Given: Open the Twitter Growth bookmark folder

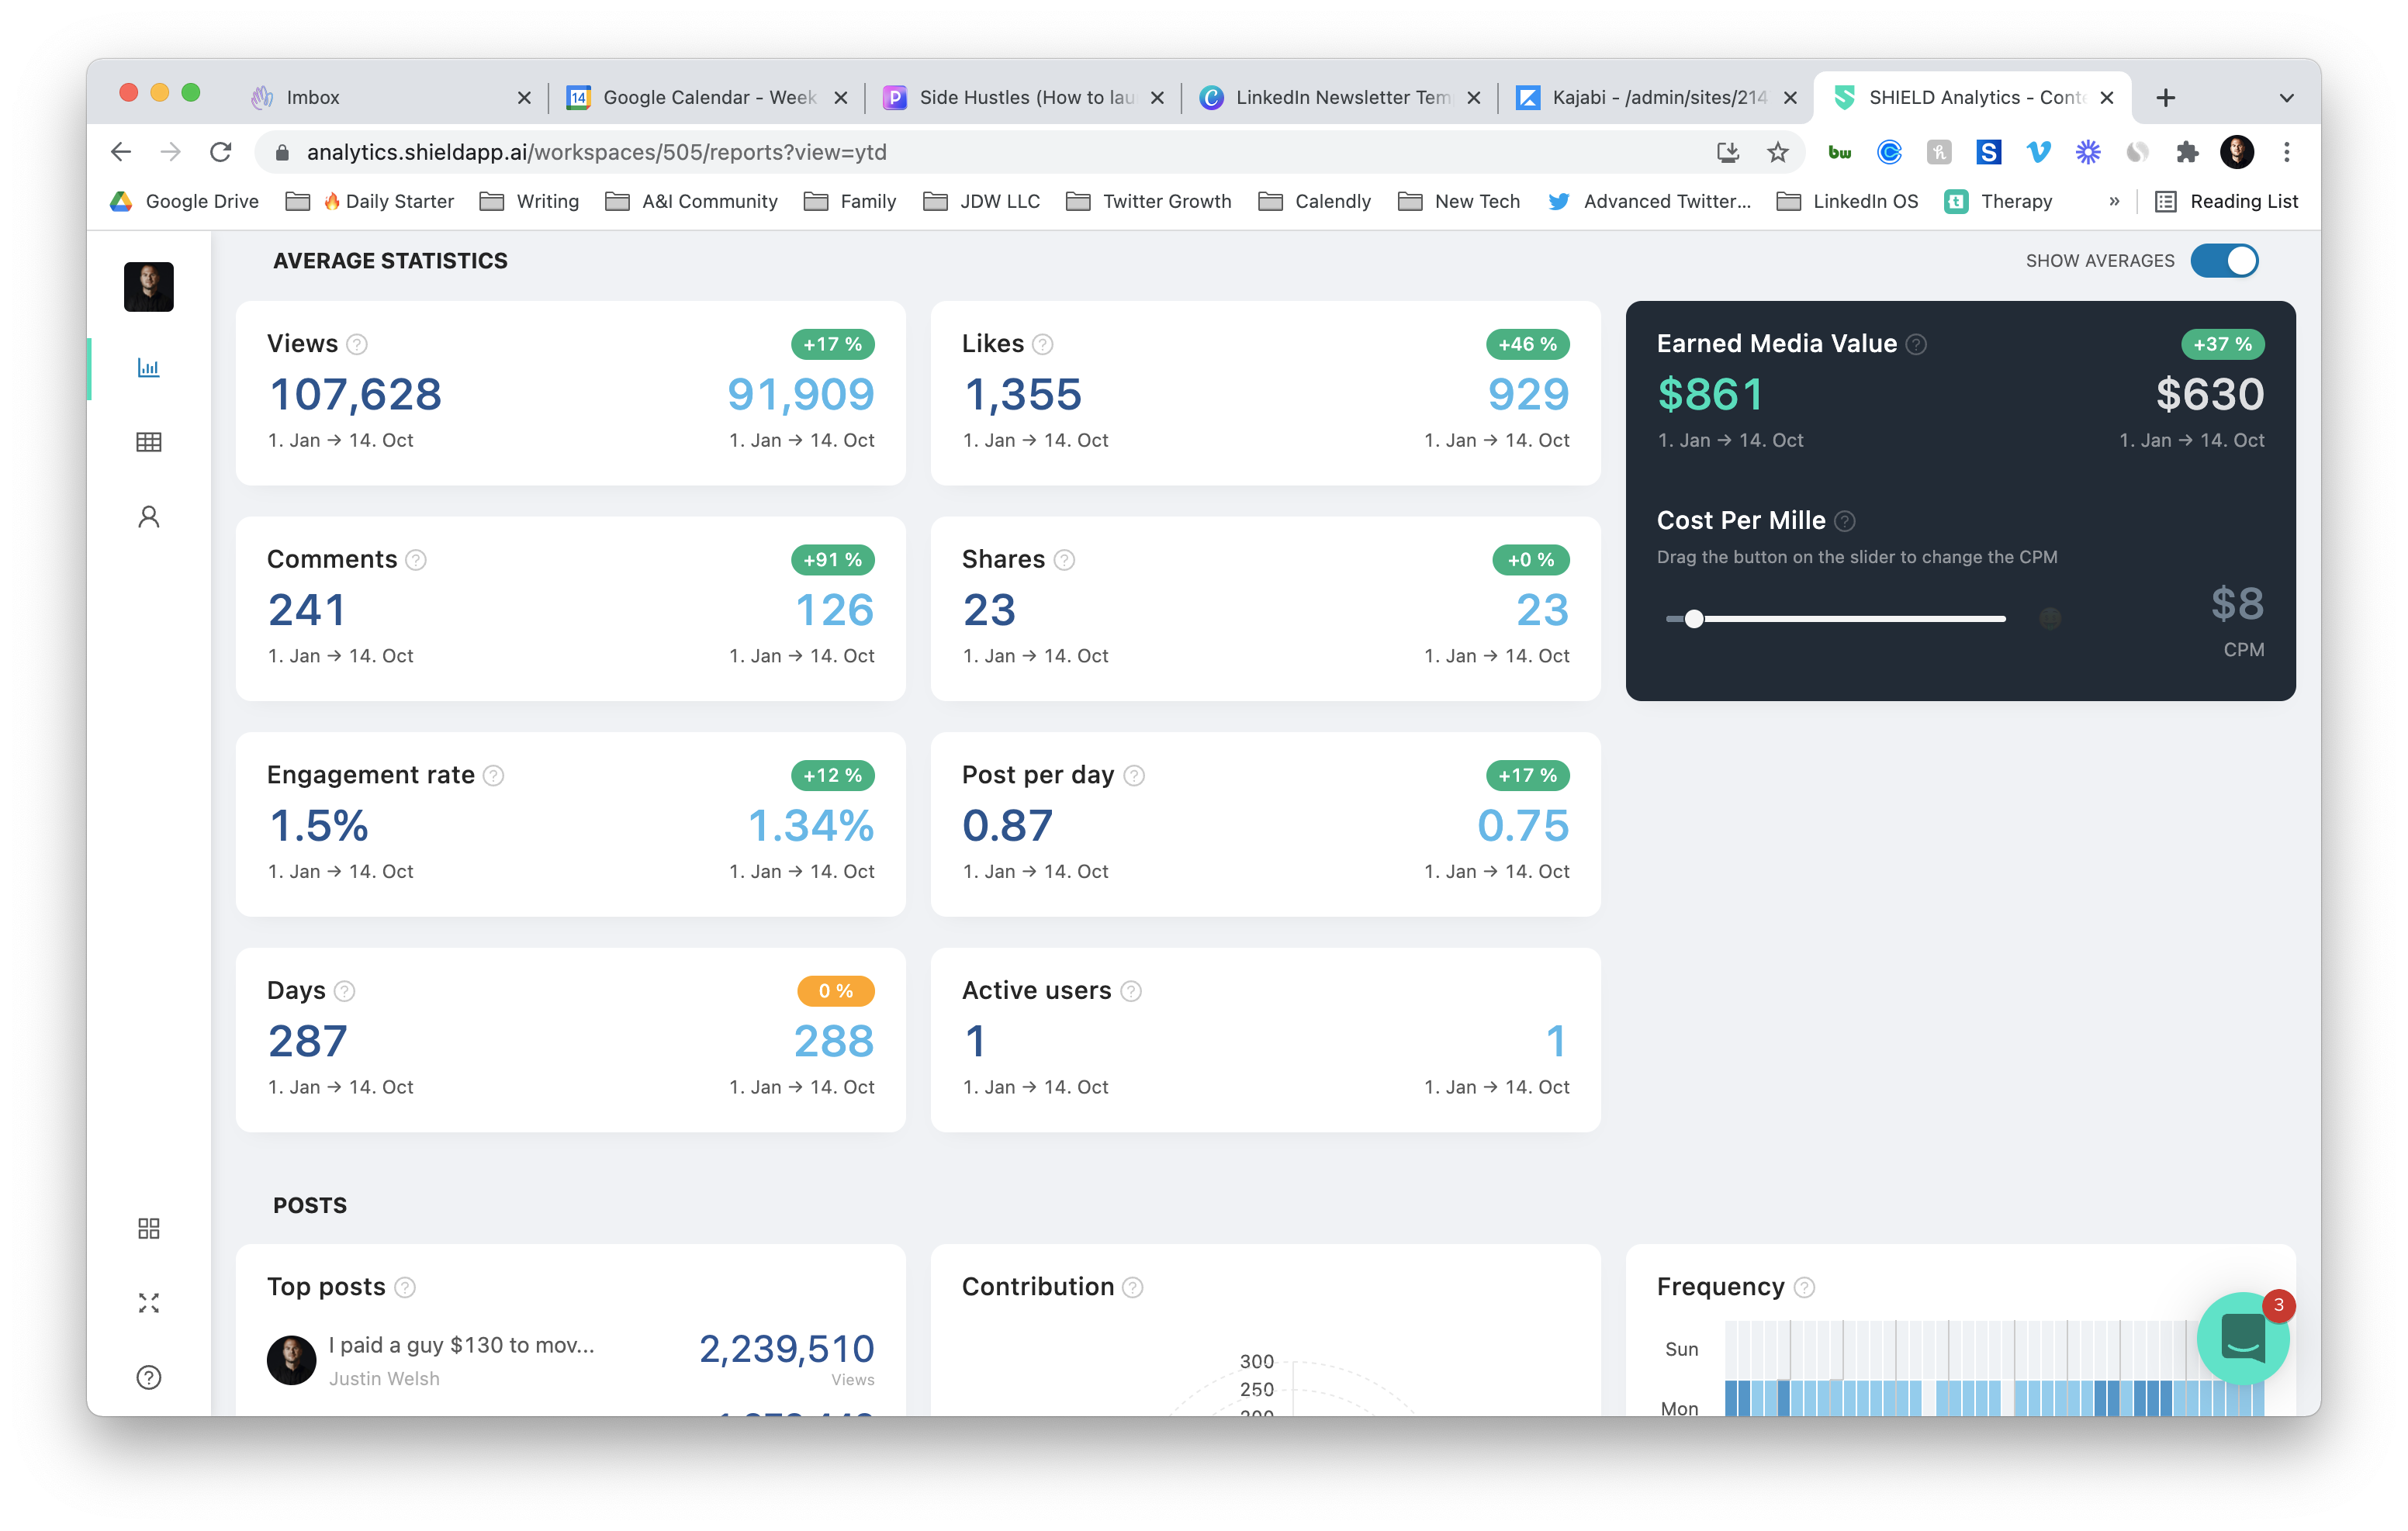Looking at the screenshot, I should click(1149, 202).
